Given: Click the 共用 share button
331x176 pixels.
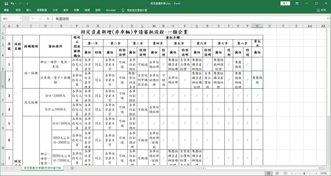Looking at the screenshot, I should tap(321, 10).
